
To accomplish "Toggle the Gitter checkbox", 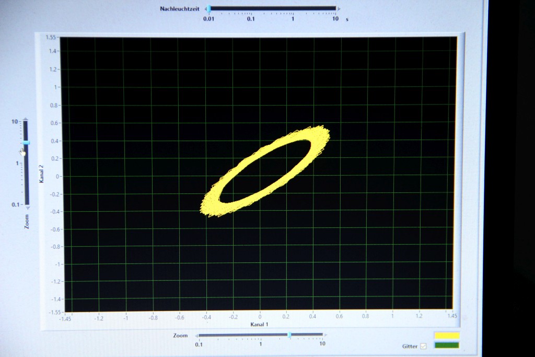I will 423,346.
